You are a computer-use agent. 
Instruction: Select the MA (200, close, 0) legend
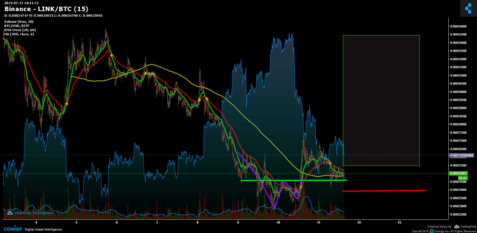tap(19, 34)
